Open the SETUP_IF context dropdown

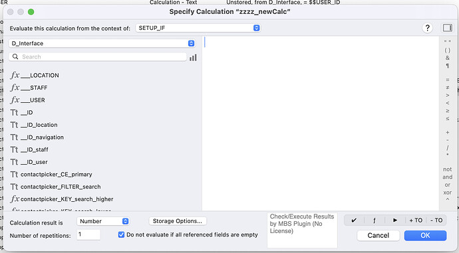pos(198,28)
